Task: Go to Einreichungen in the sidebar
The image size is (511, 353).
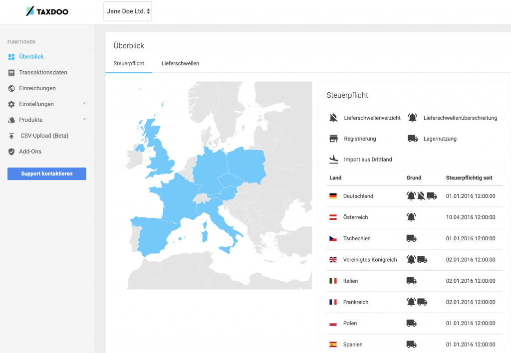Action: click(x=37, y=88)
